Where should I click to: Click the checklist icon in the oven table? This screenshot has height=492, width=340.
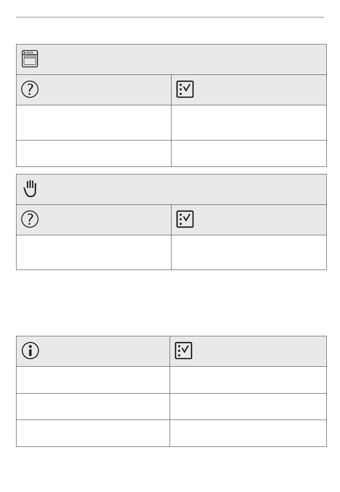(x=185, y=89)
